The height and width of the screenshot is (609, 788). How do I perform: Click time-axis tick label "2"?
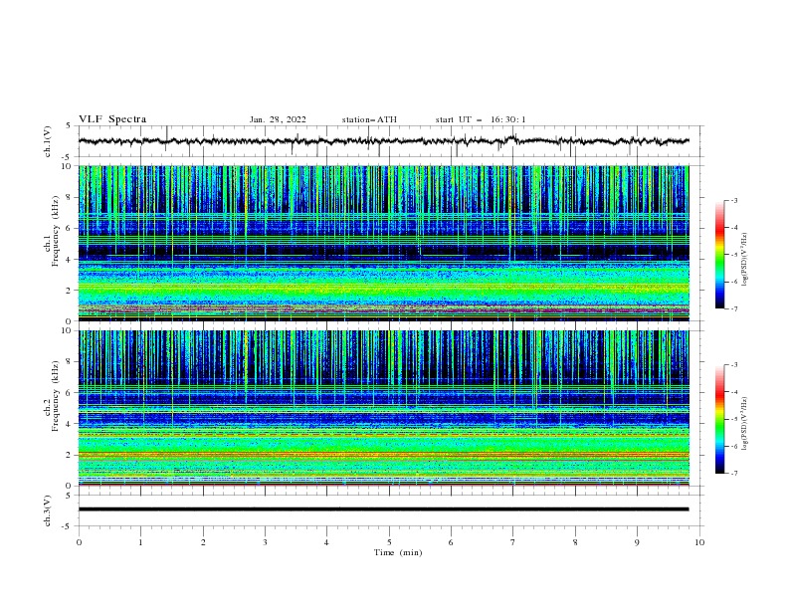point(203,542)
